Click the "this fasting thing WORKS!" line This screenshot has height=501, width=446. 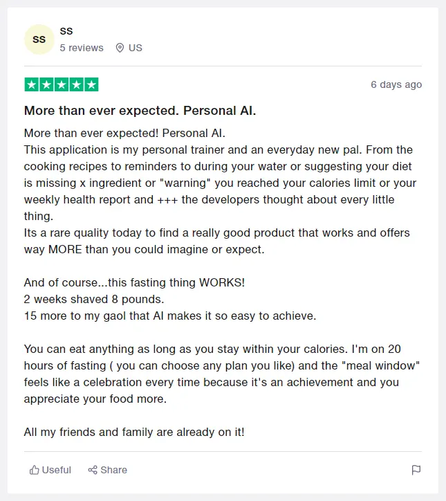click(x=134, y=282)
